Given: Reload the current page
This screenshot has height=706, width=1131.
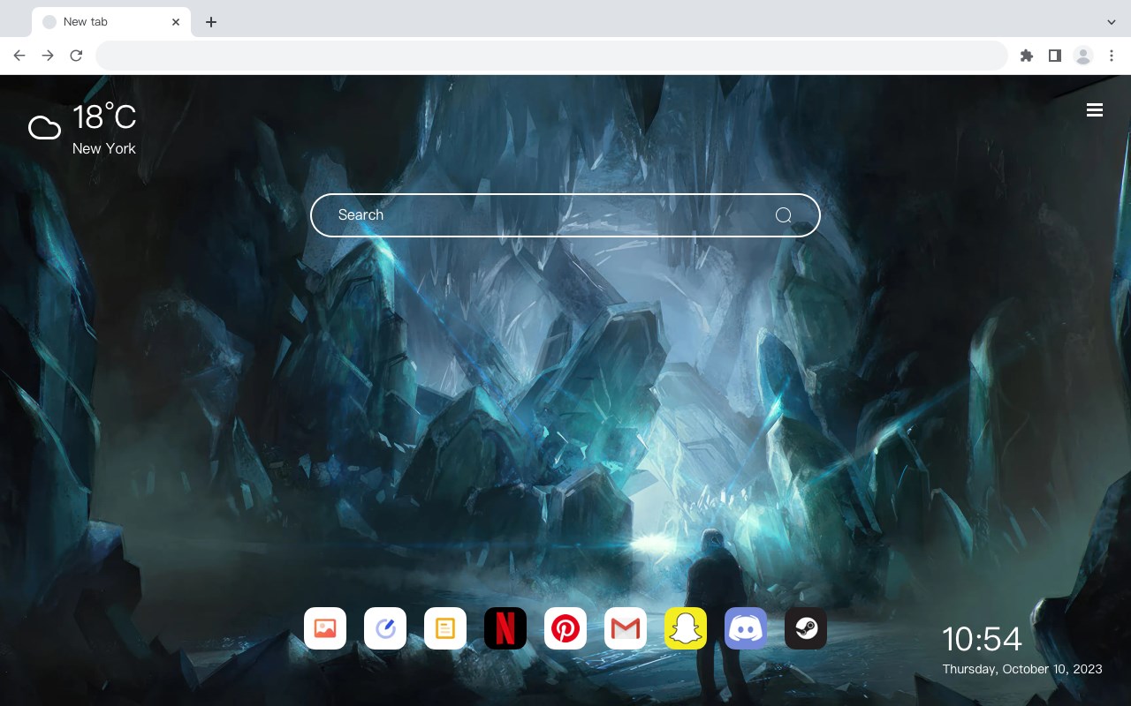Looking at the screenshot, I should click(x=76, y=56).
